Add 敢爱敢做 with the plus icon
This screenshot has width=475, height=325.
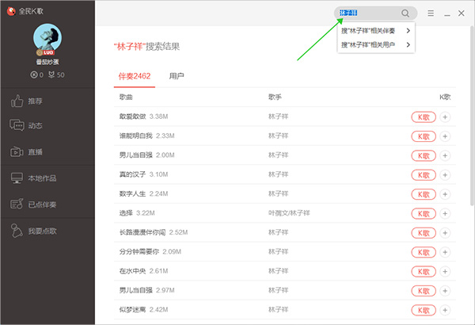pos(446,117)
